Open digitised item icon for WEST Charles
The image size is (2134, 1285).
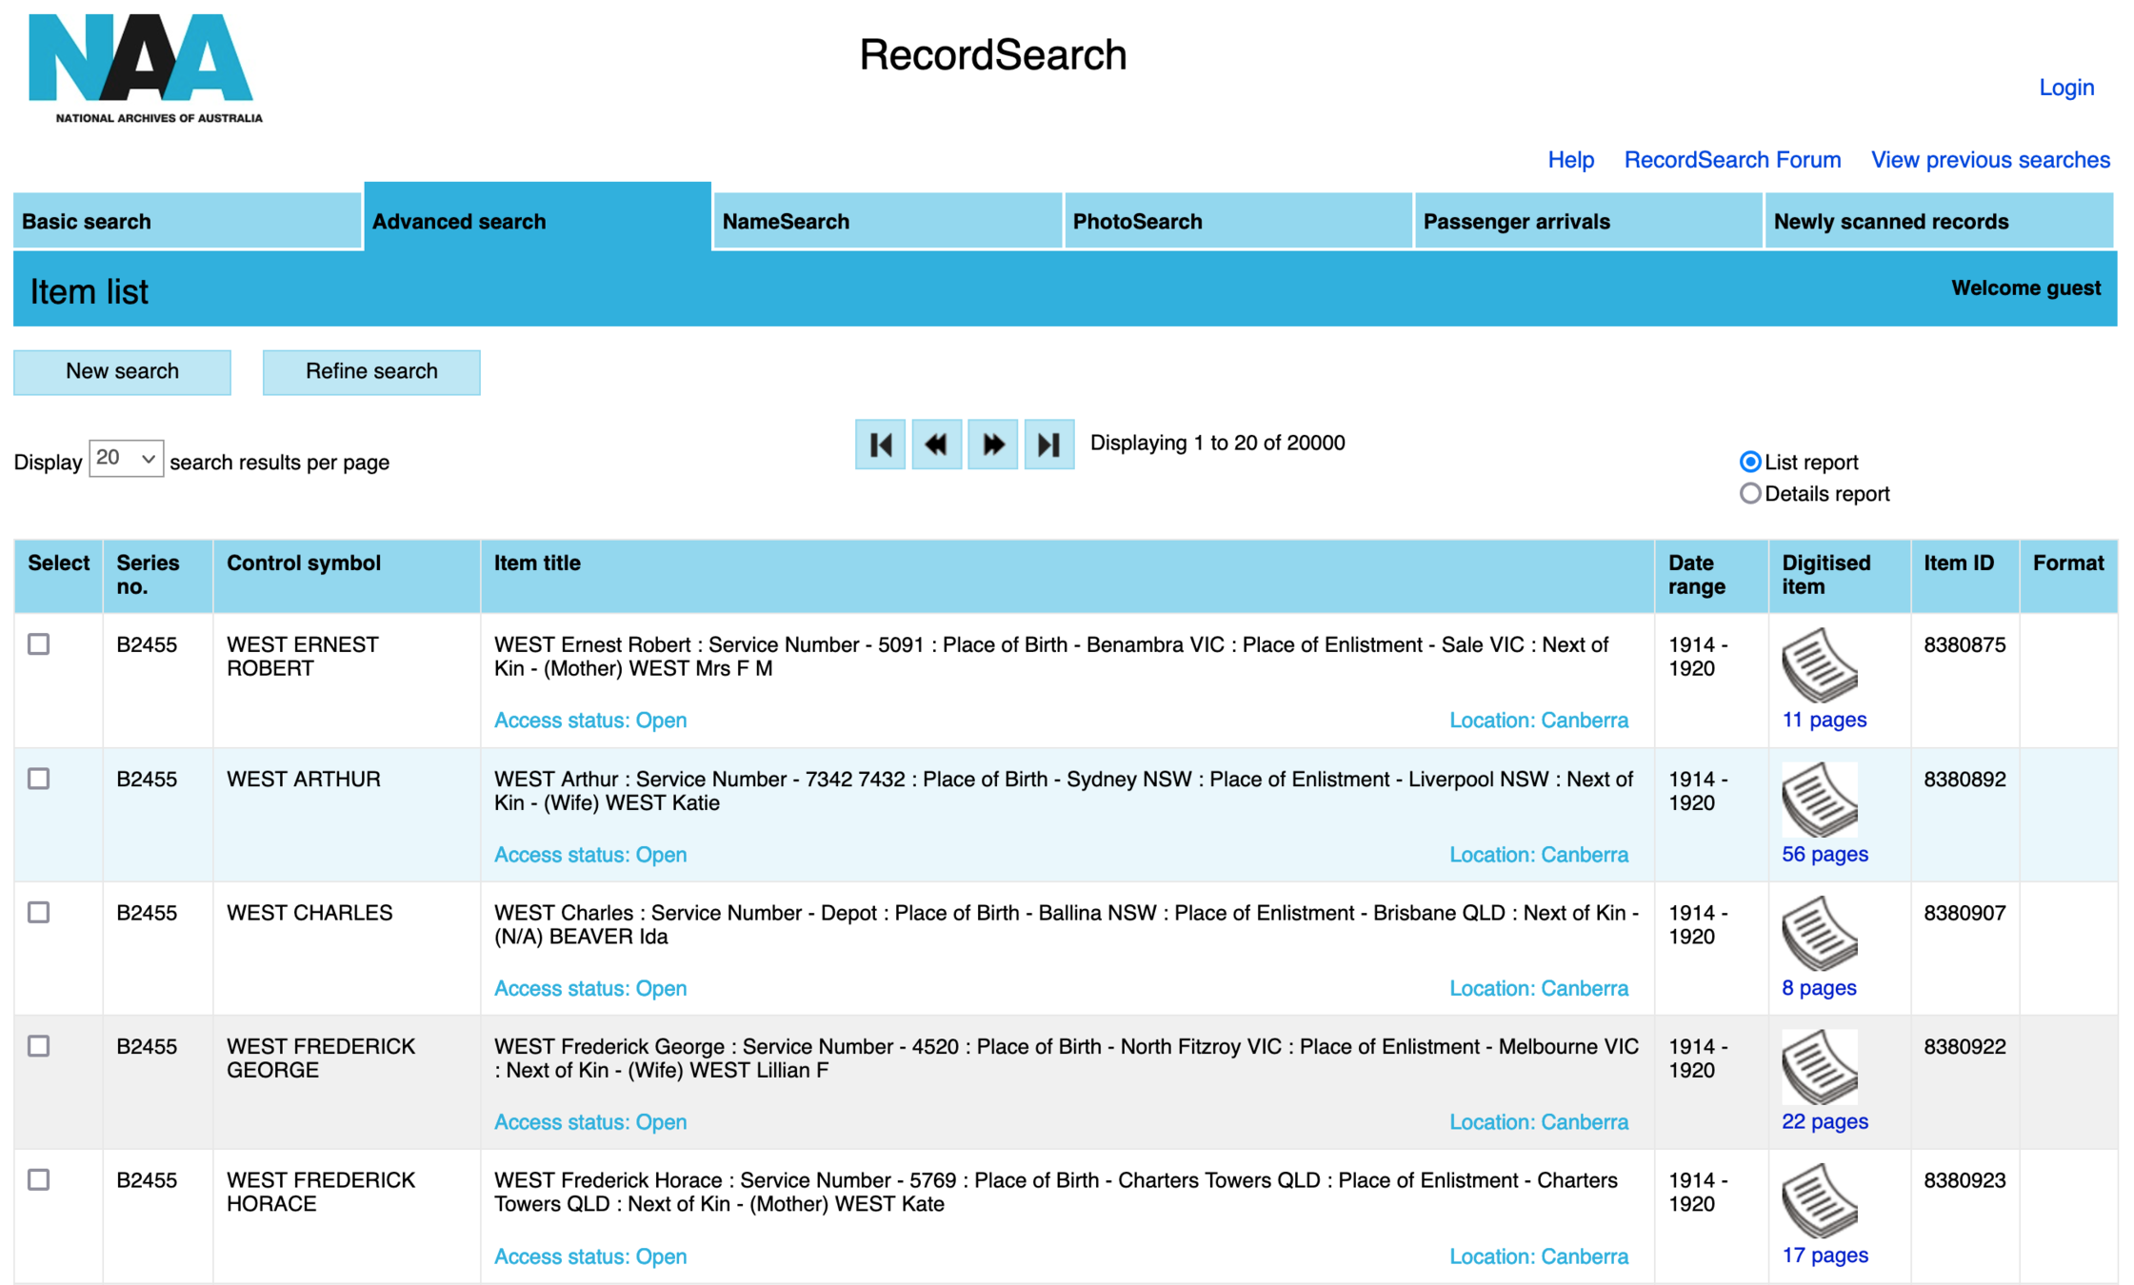click(1818, 933)
